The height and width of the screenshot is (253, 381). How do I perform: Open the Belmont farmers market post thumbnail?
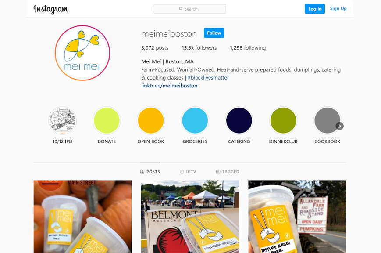pos(190,217)
